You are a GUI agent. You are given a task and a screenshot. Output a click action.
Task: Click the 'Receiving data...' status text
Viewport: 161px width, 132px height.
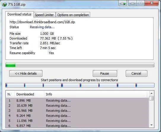click(42, 27)
